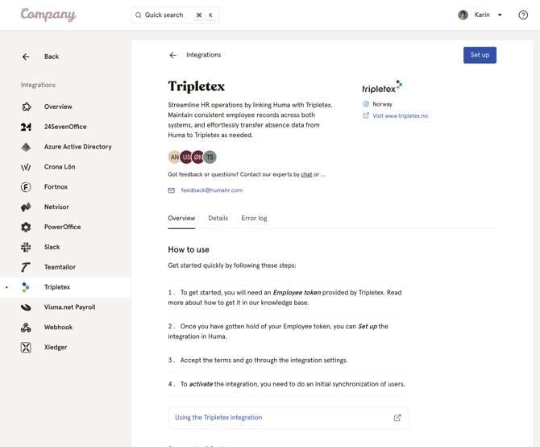This screenshot has height=447, width=540.
Task: Open Crona Lön integration
Action: (x=60, y=167)
